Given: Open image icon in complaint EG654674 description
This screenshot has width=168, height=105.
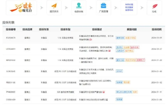Looking at the screenshot, I should click(x=91, y=40).
